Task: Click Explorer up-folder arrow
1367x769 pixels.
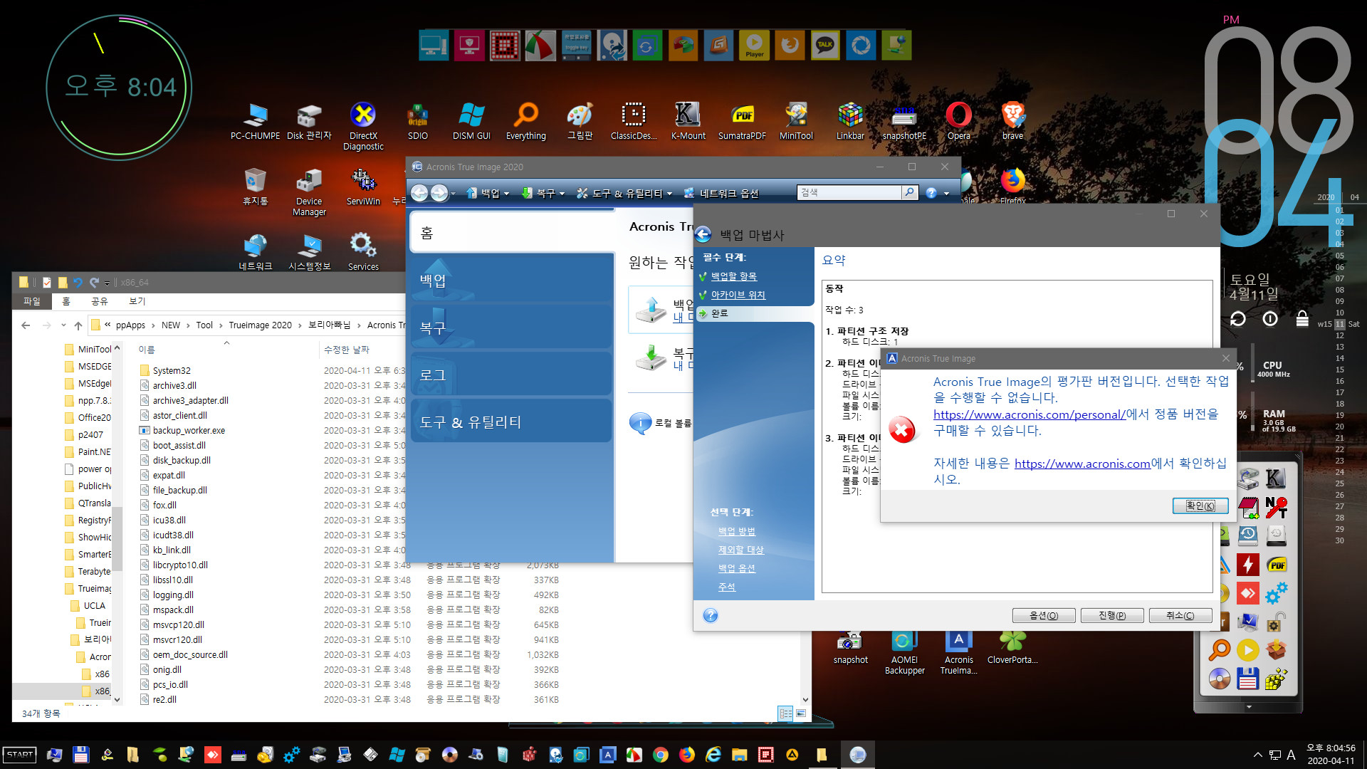Action: pos(78,325)
